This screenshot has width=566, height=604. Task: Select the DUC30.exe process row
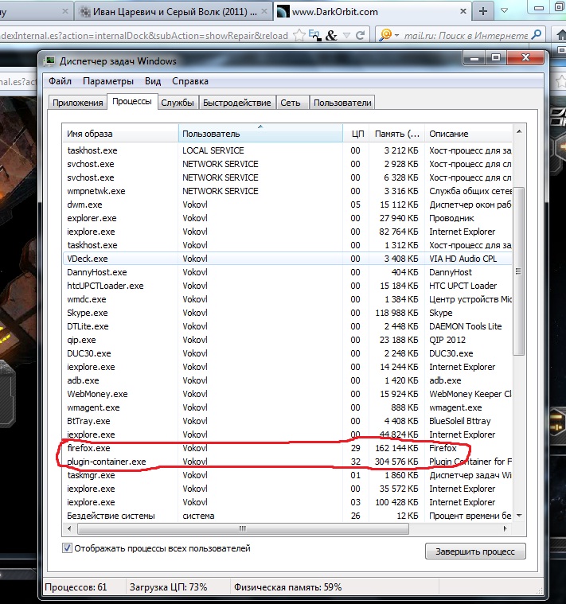click(287, 353)
